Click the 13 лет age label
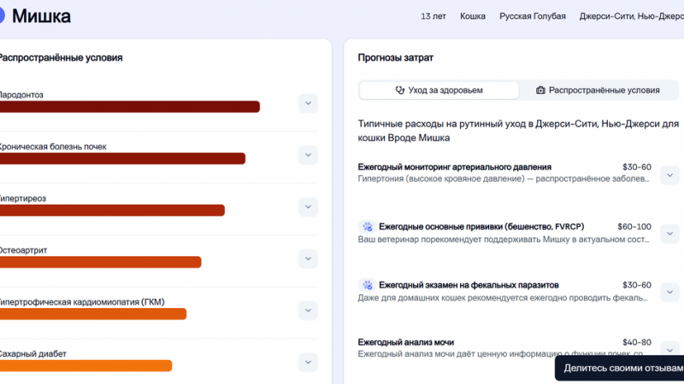 [433, 16]
